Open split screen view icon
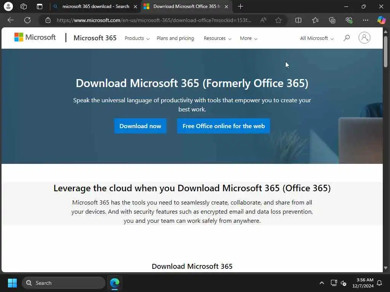The height and width of the screenshot is (292, 390). click(298, 20)
